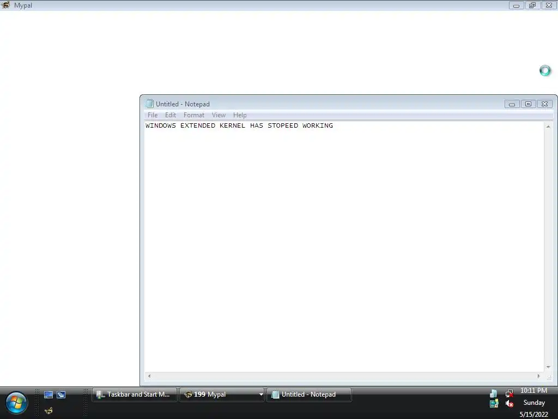Minimize the Notepad window
This screenshot has width=558, height=419.
pos(512,104)
